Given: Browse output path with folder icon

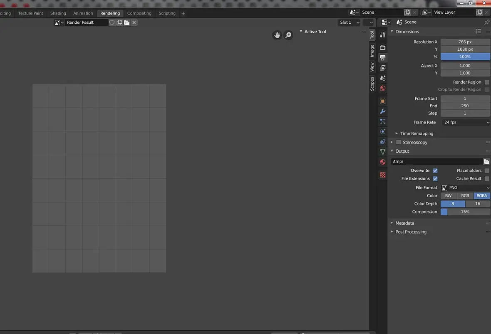Looking at the screenshot, I should click(486, 161).
